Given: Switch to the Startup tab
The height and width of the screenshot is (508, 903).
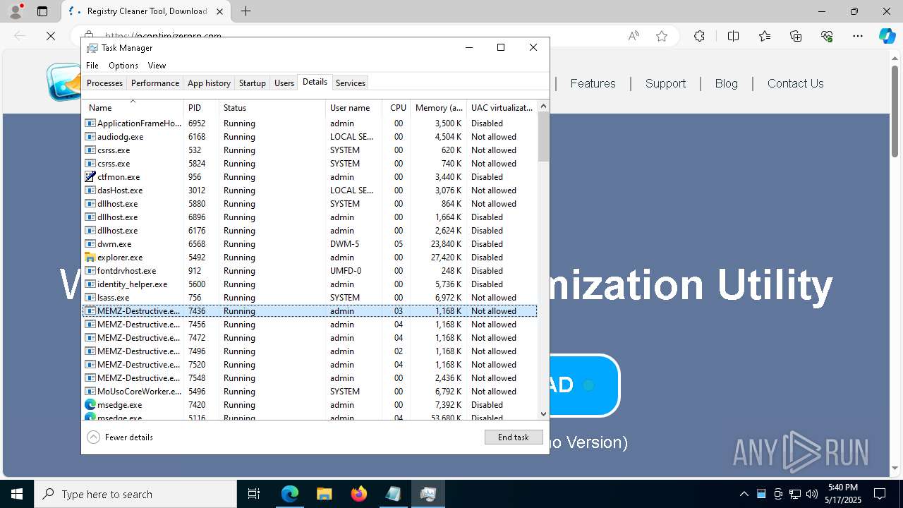Looking at the screenshot, I should click(252, 83).
